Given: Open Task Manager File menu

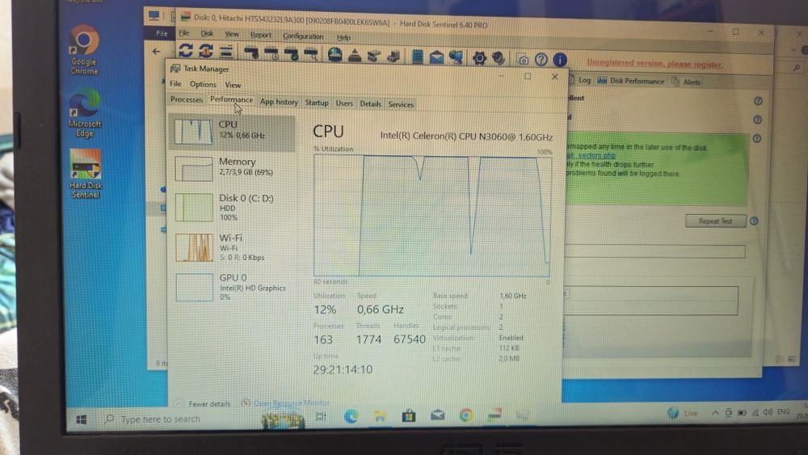Looking at the screenshot, I should 175,83.
